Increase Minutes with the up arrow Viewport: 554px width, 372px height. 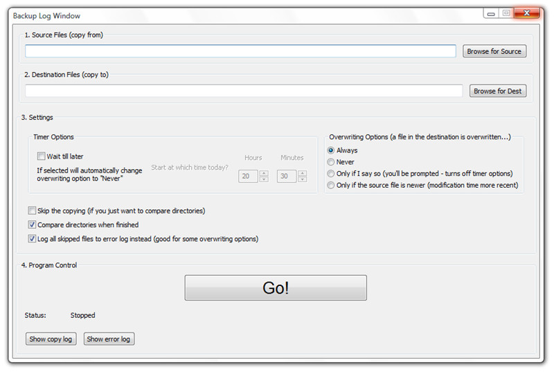click(x=302, y=173)
